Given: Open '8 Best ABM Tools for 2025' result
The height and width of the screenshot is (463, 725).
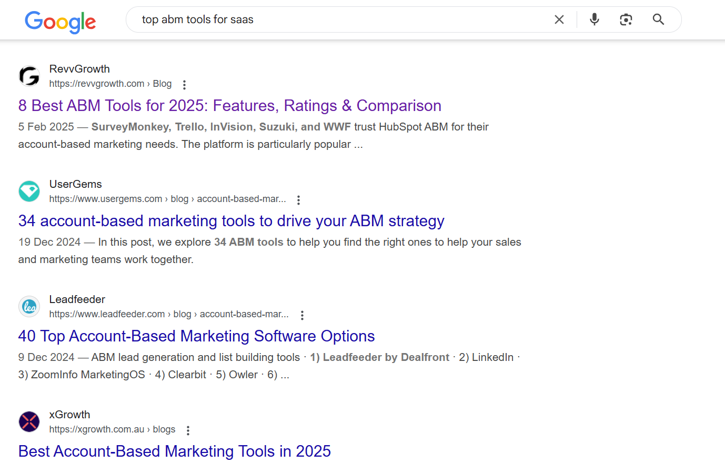Looking at the screenshot, I should click(x=230, y=106).
